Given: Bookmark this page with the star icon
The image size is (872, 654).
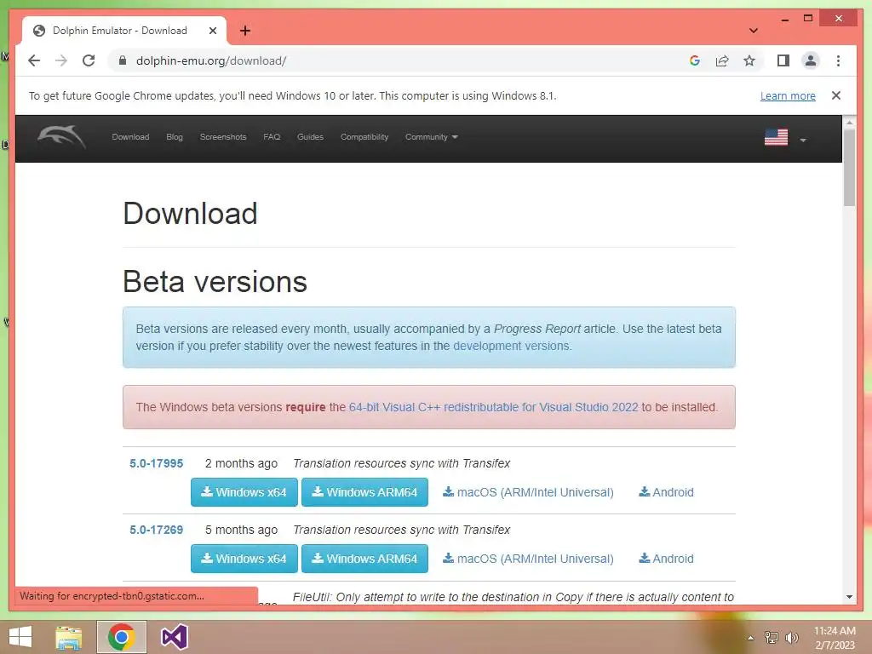Looking at the screenshot, I should coord(749,60).
